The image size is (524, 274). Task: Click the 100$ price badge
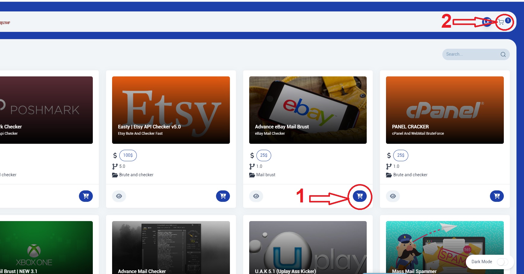pyautogui.click(x=128, y=155)
